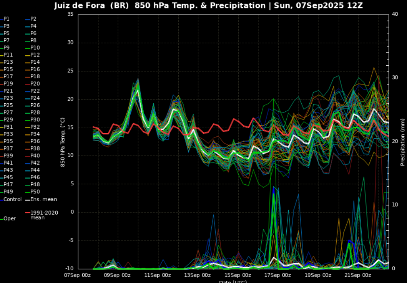This screenshot has height=283, width=407.
Task: Click the 07Sep 00z x-axis tick label
Action: 78,275
